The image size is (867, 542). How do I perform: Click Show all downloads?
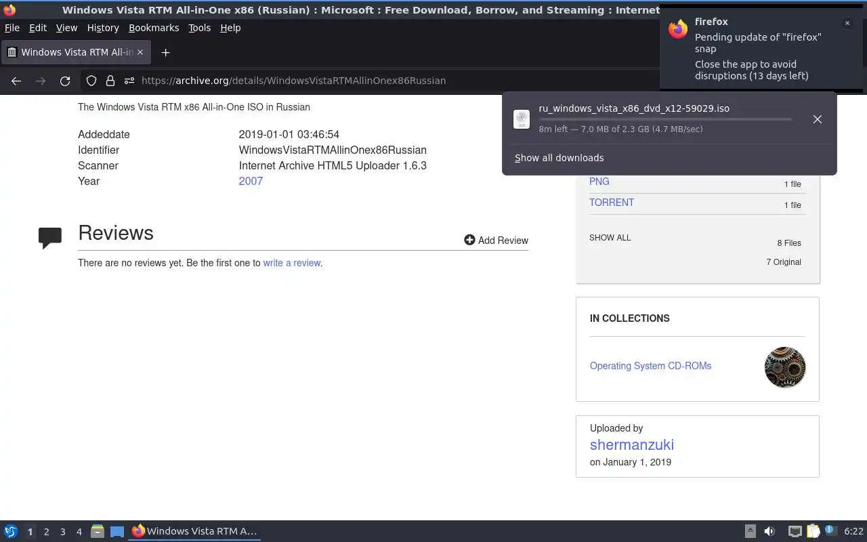click(559, 158)
